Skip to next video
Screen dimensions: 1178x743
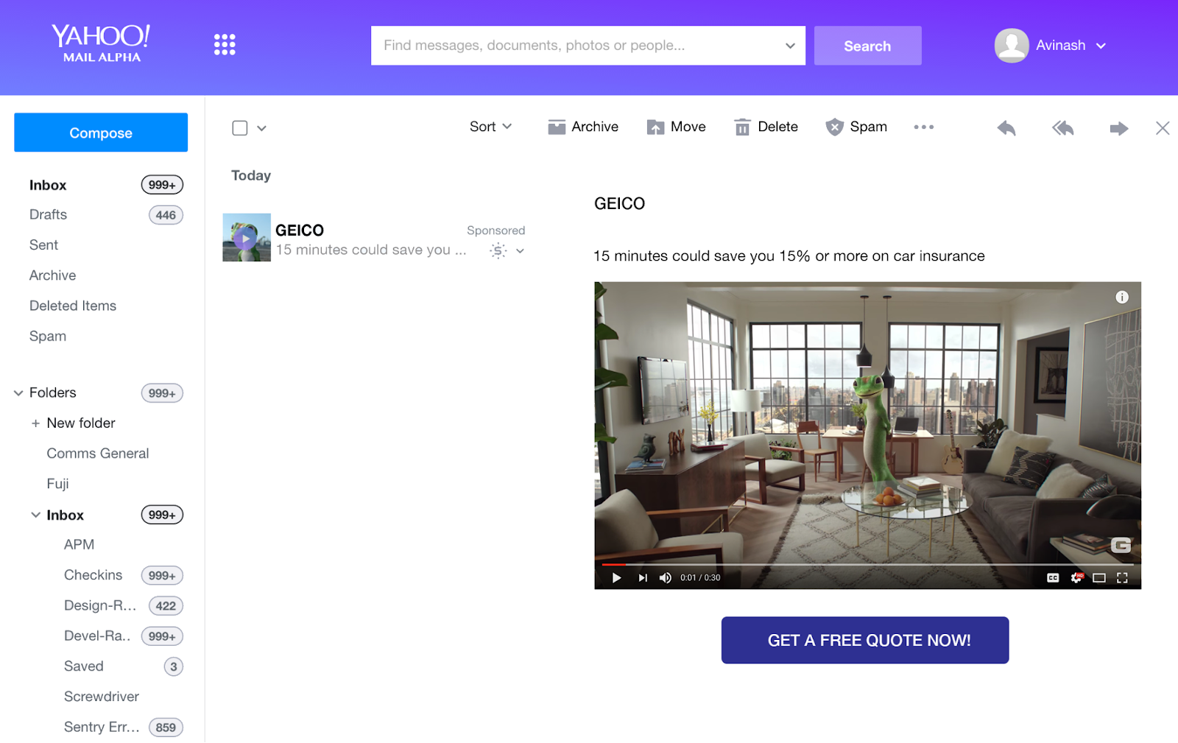point(643,578)
